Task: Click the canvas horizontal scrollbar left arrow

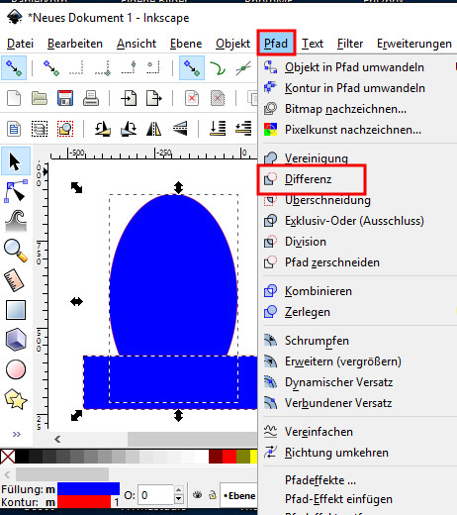Action: (57, 440)
